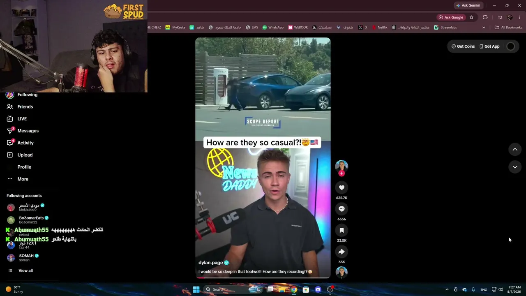This screenshot has width=526, height=296.
Task: Open the weather widget showing 88°F
Action: pos(14,289)
